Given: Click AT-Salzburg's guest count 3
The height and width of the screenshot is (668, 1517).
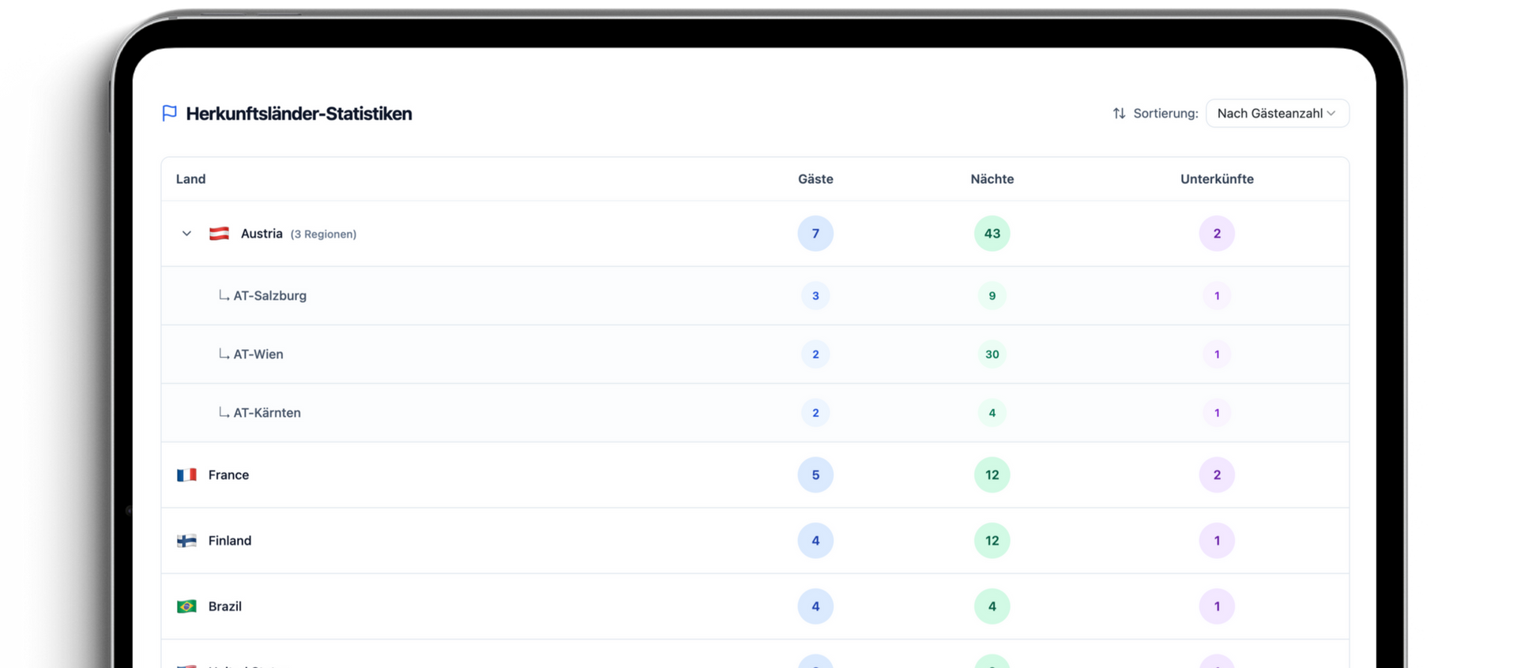Looking at the screenshot, I should pos(815,296).
